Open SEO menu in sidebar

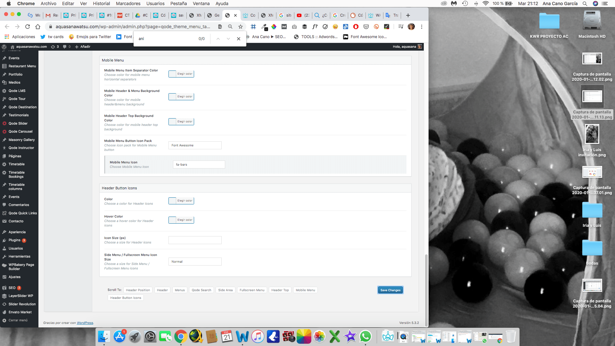pos(12,288)
